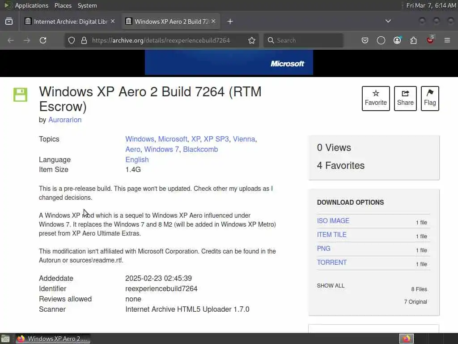This screenshot has height=344, width=458.
Task: Download the ISO IMAGE option
Action: pos(333,221)
